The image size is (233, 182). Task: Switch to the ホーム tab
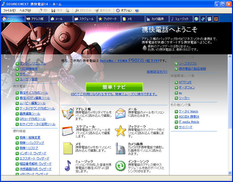(x=13, y=19)
